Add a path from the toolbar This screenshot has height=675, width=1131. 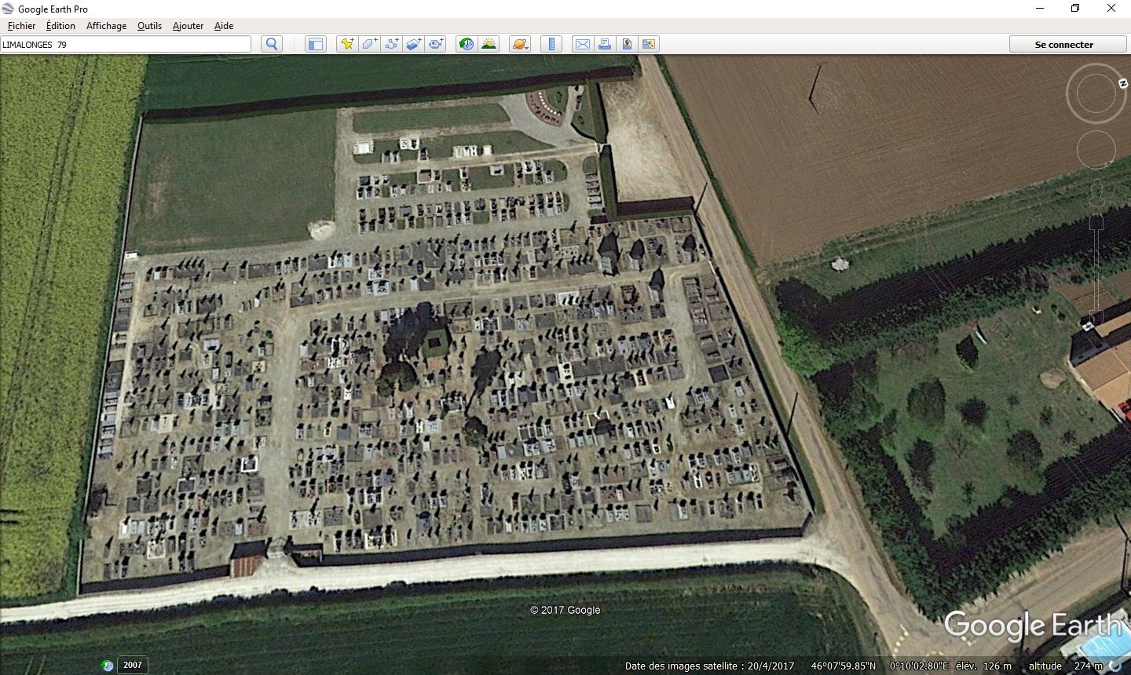coord(391,44)
